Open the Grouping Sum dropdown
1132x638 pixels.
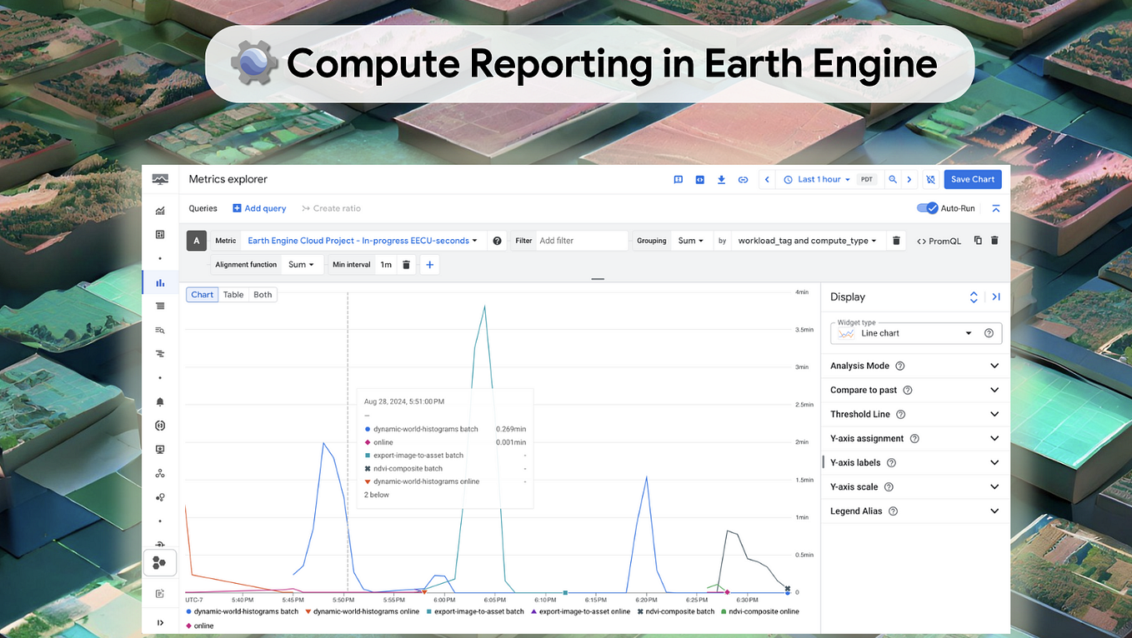pyautogui.click(x=692, y=240)
